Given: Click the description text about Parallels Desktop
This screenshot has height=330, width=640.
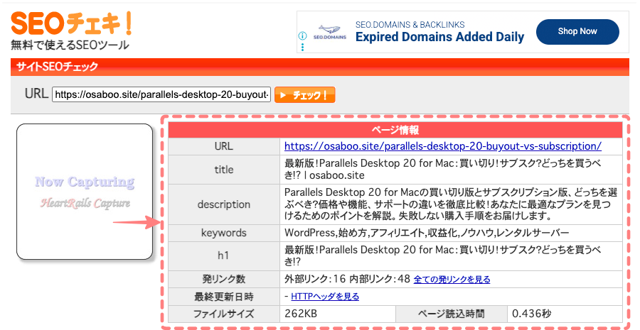Looking at the screenshot, I should [451, 204].
